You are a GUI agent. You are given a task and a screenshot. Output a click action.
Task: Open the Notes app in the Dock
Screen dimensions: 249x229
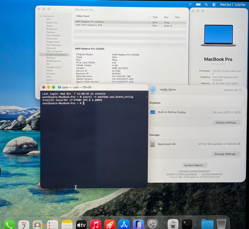[x=67, y=225]
